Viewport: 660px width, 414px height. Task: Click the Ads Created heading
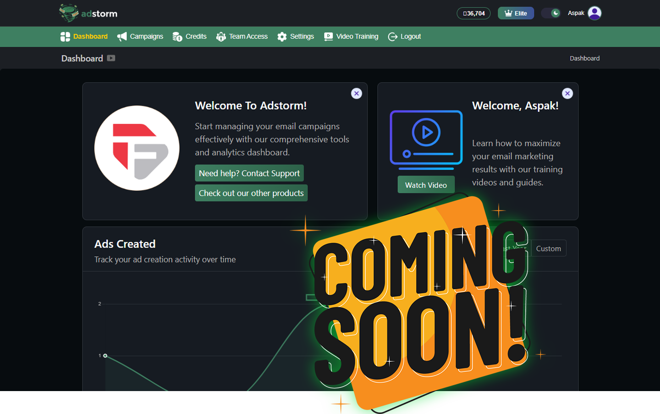[125, 244]
